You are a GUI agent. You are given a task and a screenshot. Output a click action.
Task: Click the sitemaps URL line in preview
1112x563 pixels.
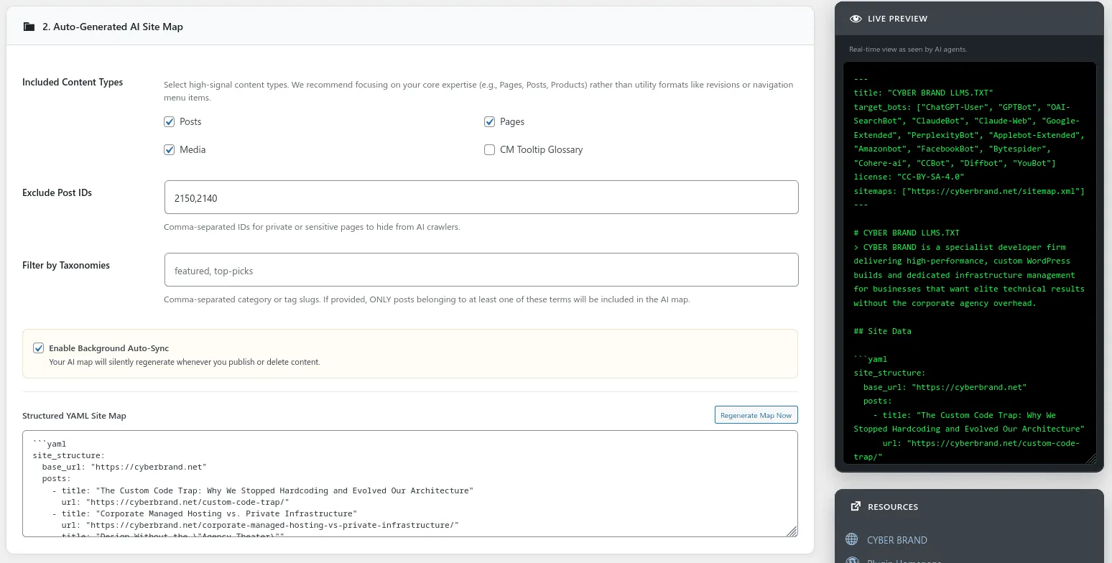pos(969,191)
